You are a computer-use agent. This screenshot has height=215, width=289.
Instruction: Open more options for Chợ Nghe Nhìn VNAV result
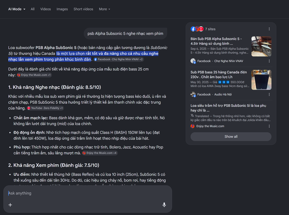pyautogui.click(x=269, y=61)
